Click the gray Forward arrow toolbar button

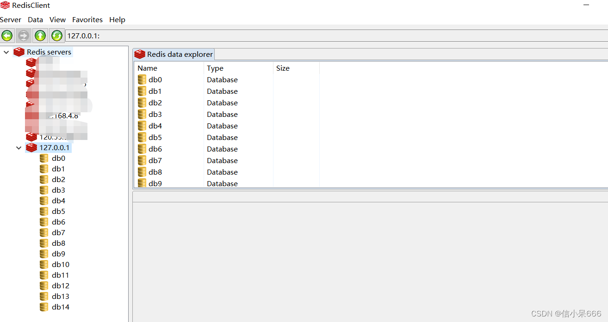[x=24, y=35]
